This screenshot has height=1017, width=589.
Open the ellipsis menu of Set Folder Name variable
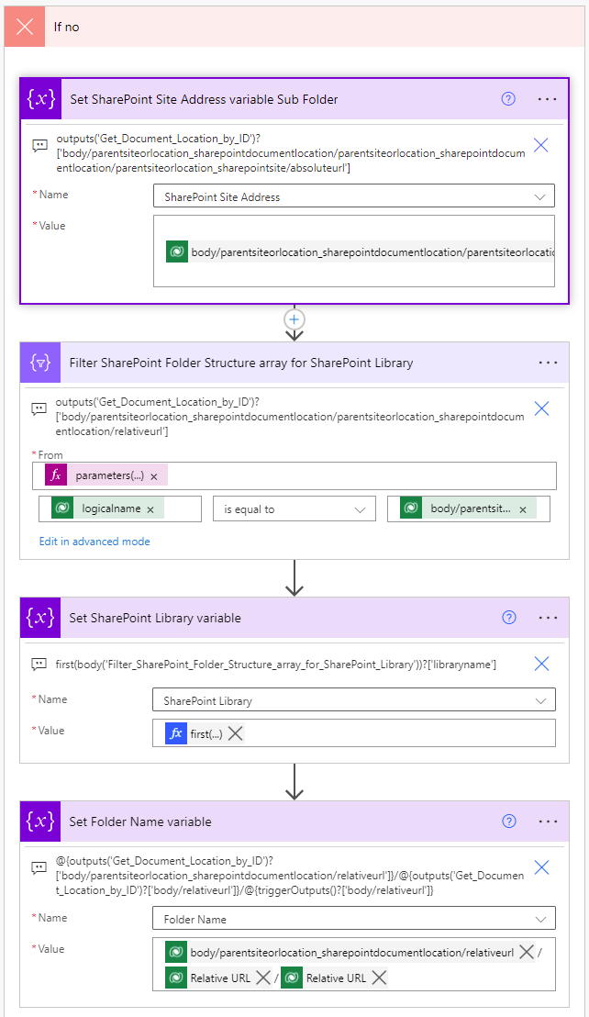click(549, 821)
